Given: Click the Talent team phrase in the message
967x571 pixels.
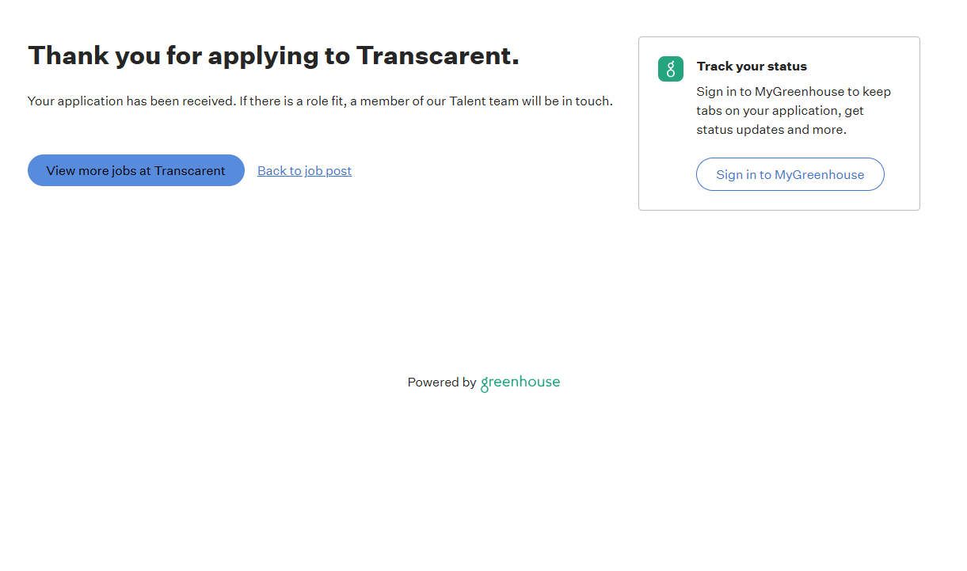Looking at the screenshot, I should pyautogui.click(x=484, y=101).
